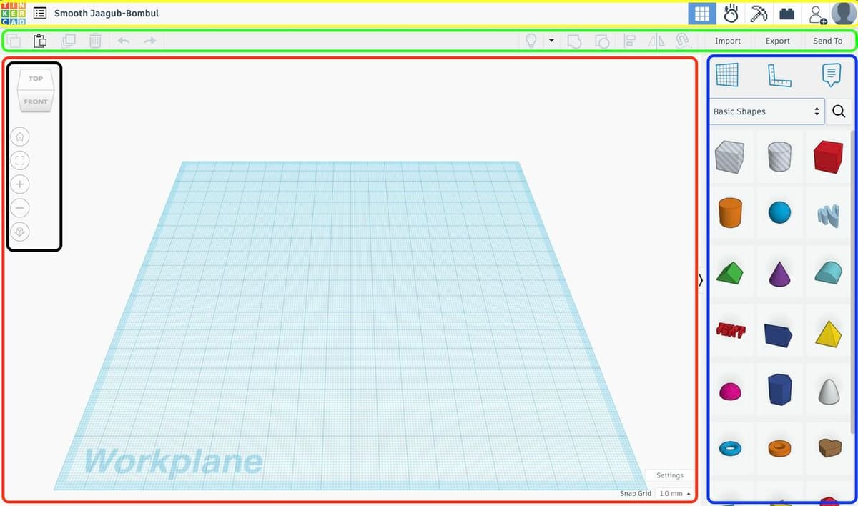
Task: Redo the last undone action
Action: pyautogui.click(x=149, y=41)
